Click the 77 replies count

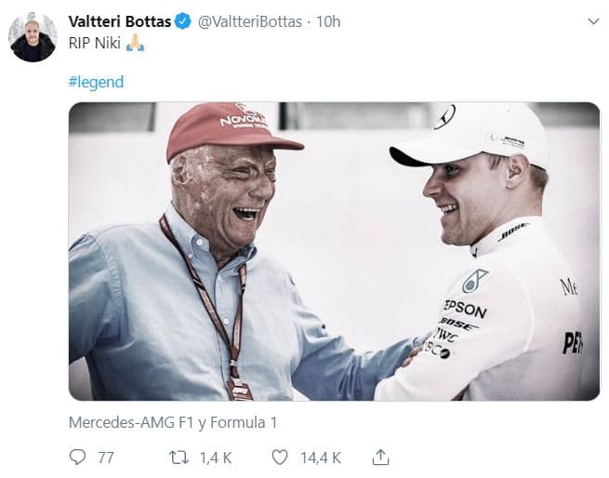pyautogui.click(x=105, y=457)
